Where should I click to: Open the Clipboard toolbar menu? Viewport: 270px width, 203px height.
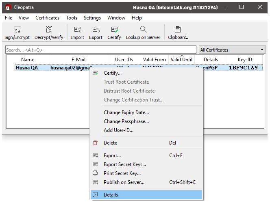click(178, 32)
